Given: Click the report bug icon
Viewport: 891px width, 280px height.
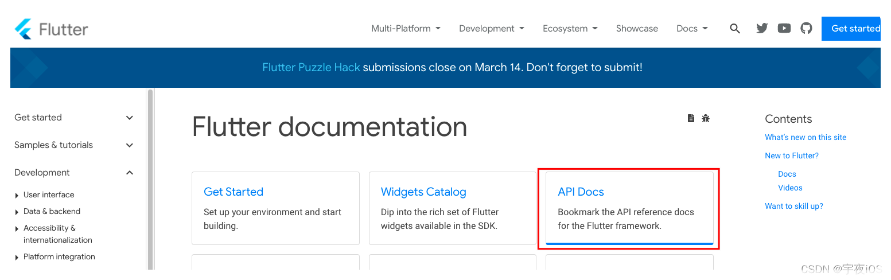Looking at the screenshot, I should click(x=706, y=118).
